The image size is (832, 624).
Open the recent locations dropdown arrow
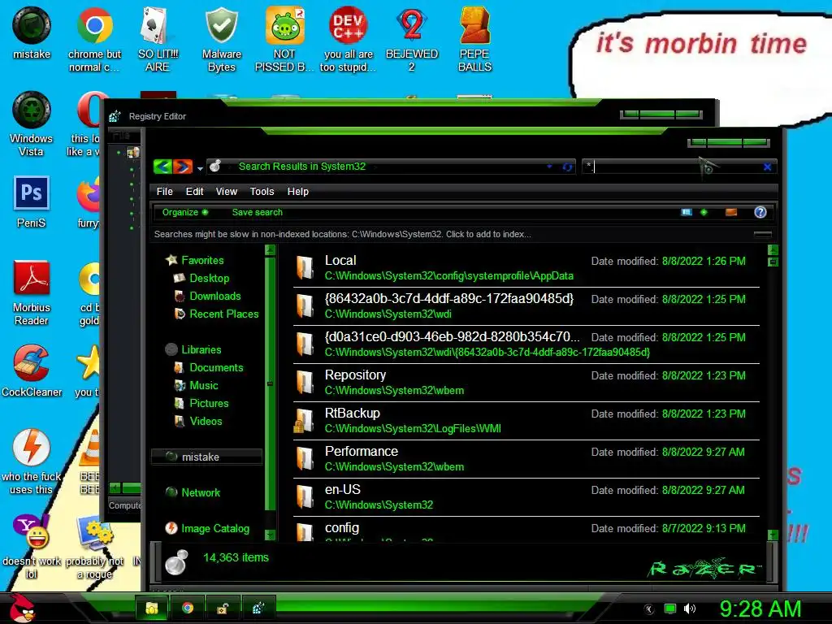[x=200, y=168]
